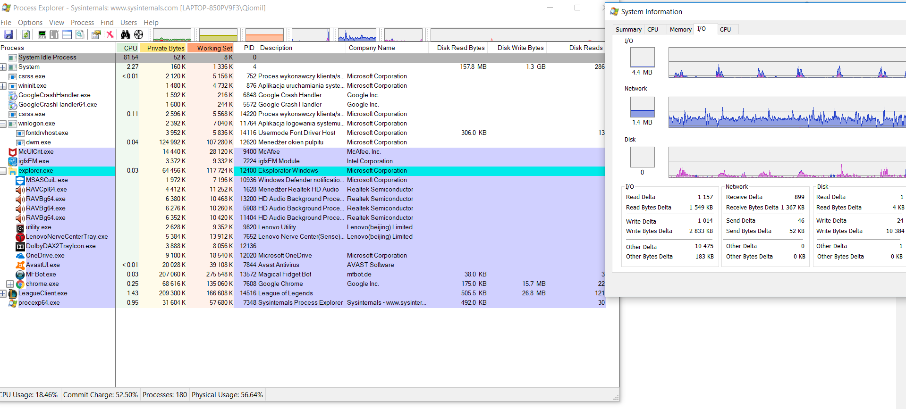This screenshot has height=409, width=906.
Task: Click the igfxEM.exe process icon
Action: coord(13,161)
